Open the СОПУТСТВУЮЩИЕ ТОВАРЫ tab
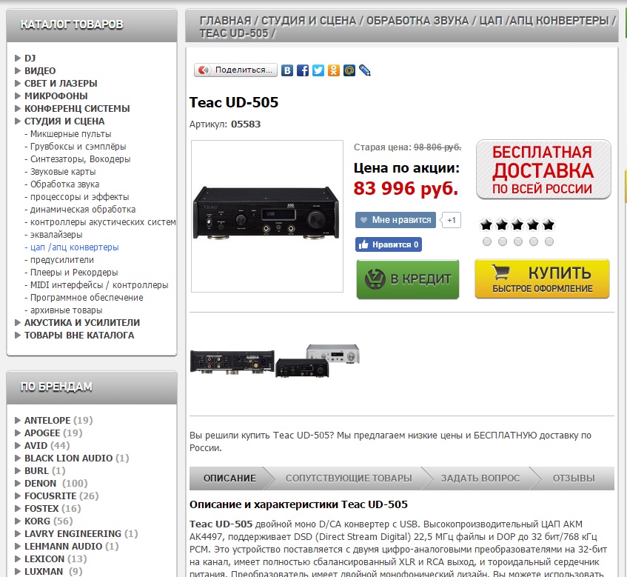The height and width of the screenshot is (577, 627). [x=349, y=478]
